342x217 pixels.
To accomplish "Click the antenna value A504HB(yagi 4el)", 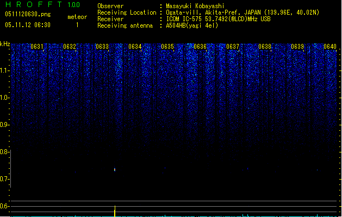I will (192, 25).
